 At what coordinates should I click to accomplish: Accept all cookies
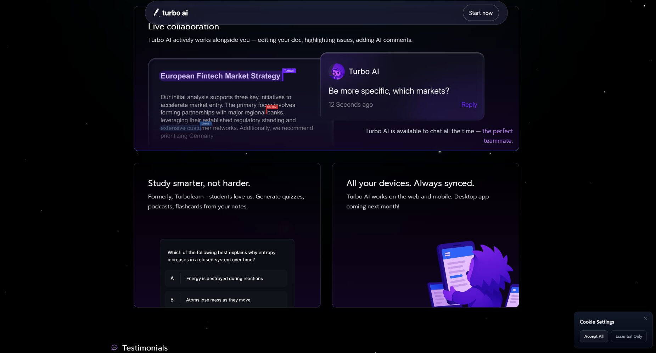(x=594, y=336)
